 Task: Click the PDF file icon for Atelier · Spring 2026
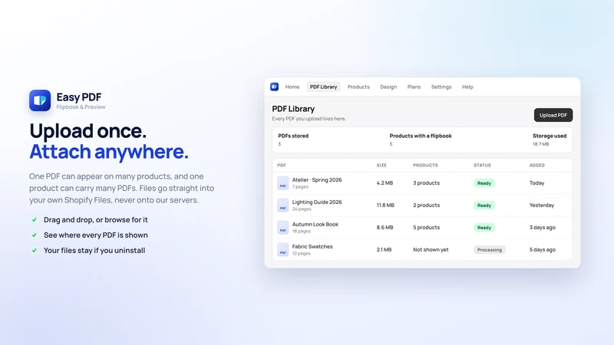(x=282, y=183)
